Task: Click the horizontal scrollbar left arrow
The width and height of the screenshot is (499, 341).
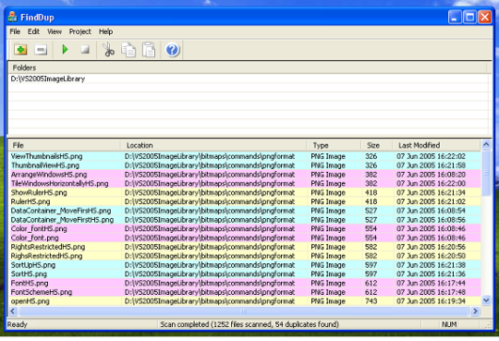Action: coord(13,311)
